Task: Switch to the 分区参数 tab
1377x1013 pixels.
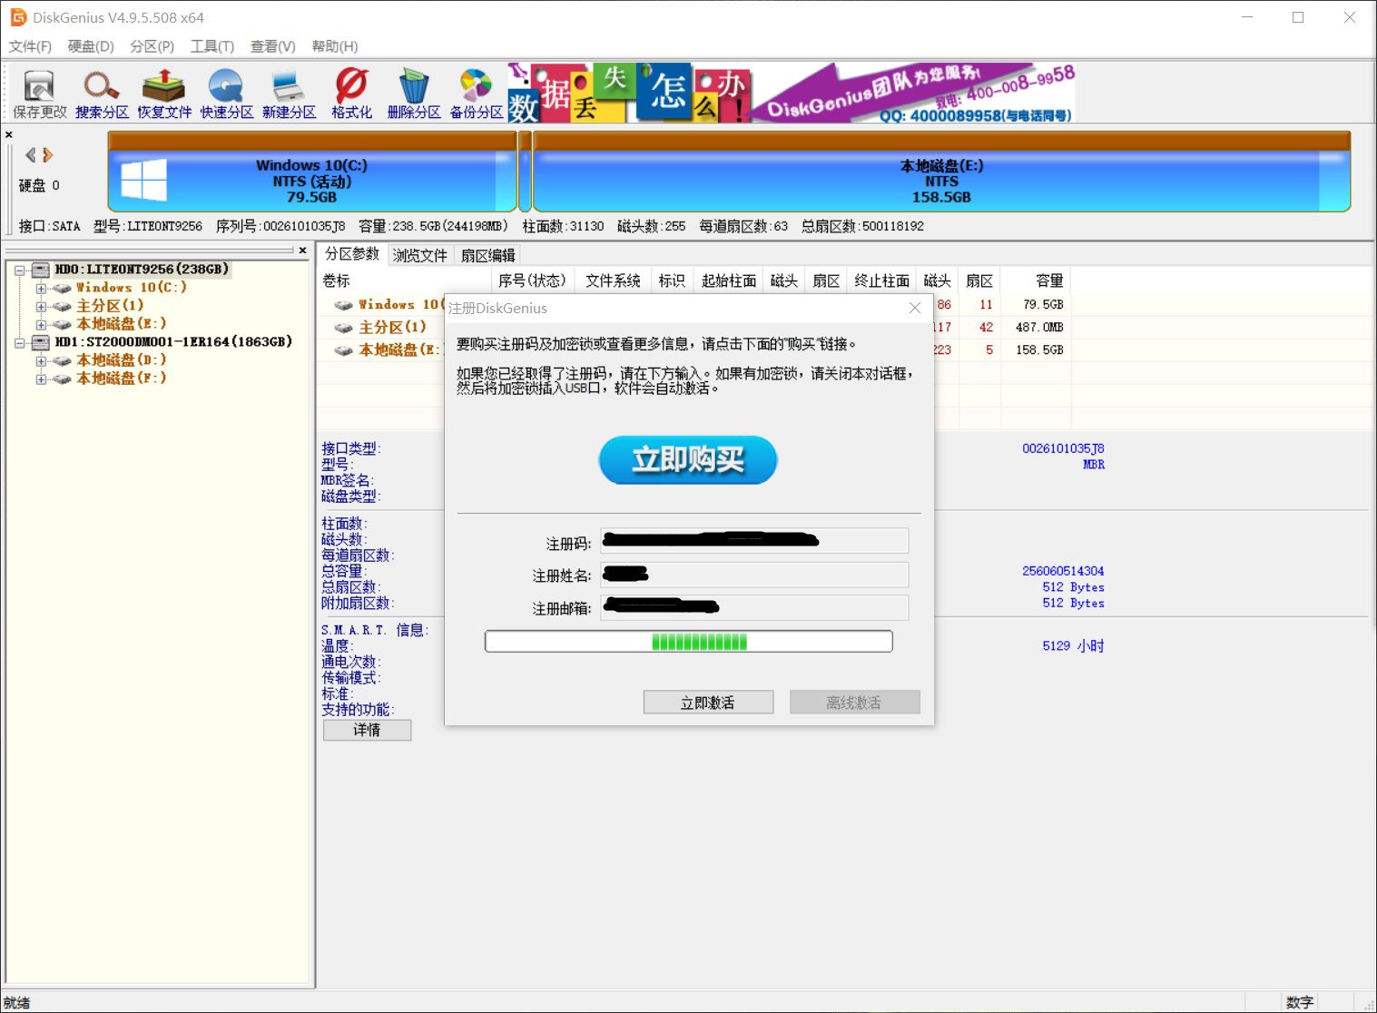Action: coord(352,254)
